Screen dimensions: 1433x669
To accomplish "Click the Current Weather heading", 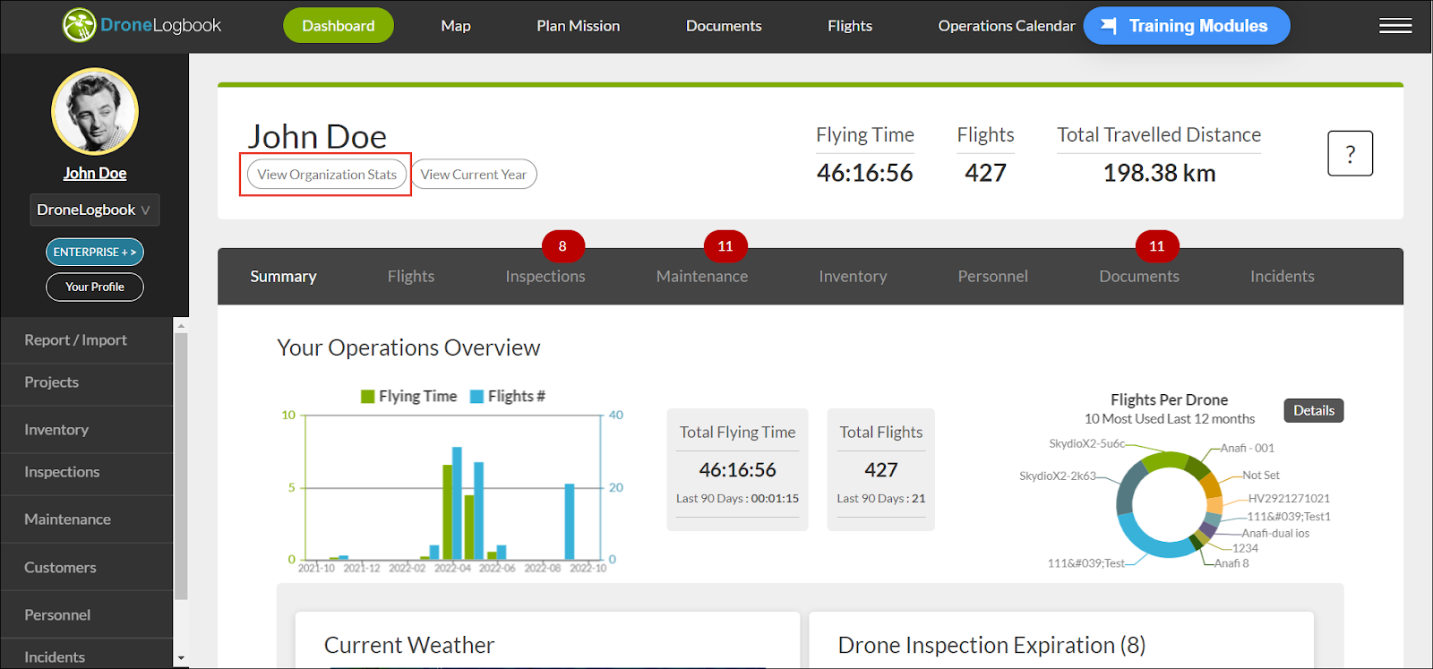I will click(x=409, y=645).
